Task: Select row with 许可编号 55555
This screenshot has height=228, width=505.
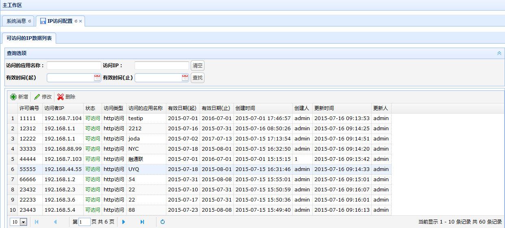Action: [199, 169]
